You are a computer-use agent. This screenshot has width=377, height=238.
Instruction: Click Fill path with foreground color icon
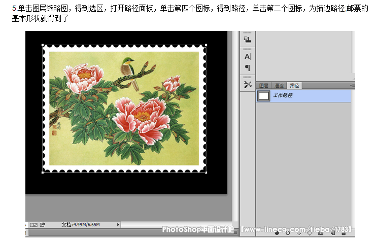pos(277,233)
